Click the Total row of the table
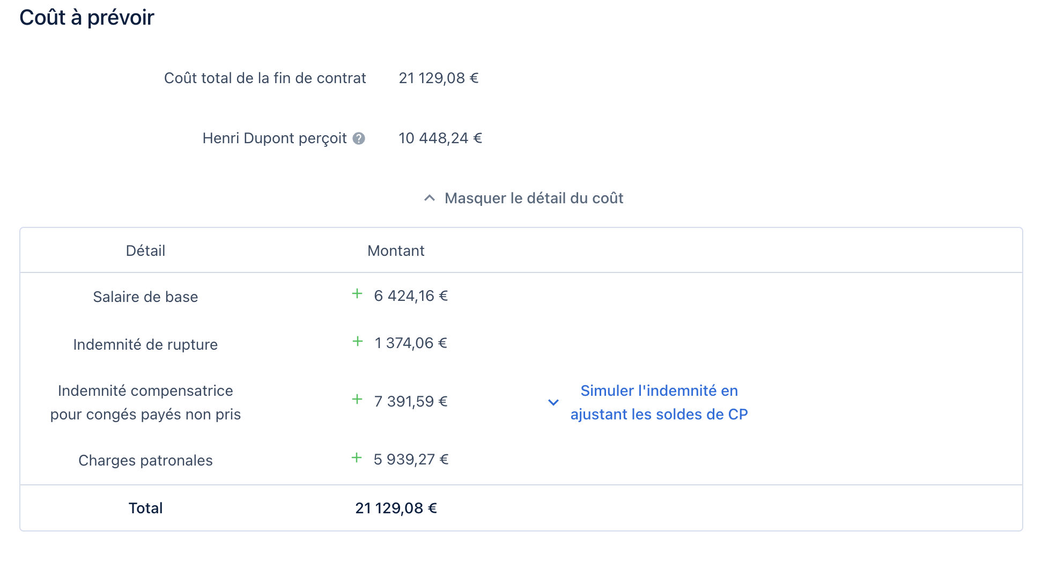 pos(145,507)
